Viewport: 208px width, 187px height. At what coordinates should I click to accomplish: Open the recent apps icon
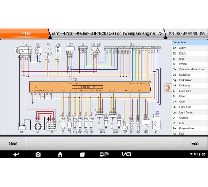click(82, 154)
